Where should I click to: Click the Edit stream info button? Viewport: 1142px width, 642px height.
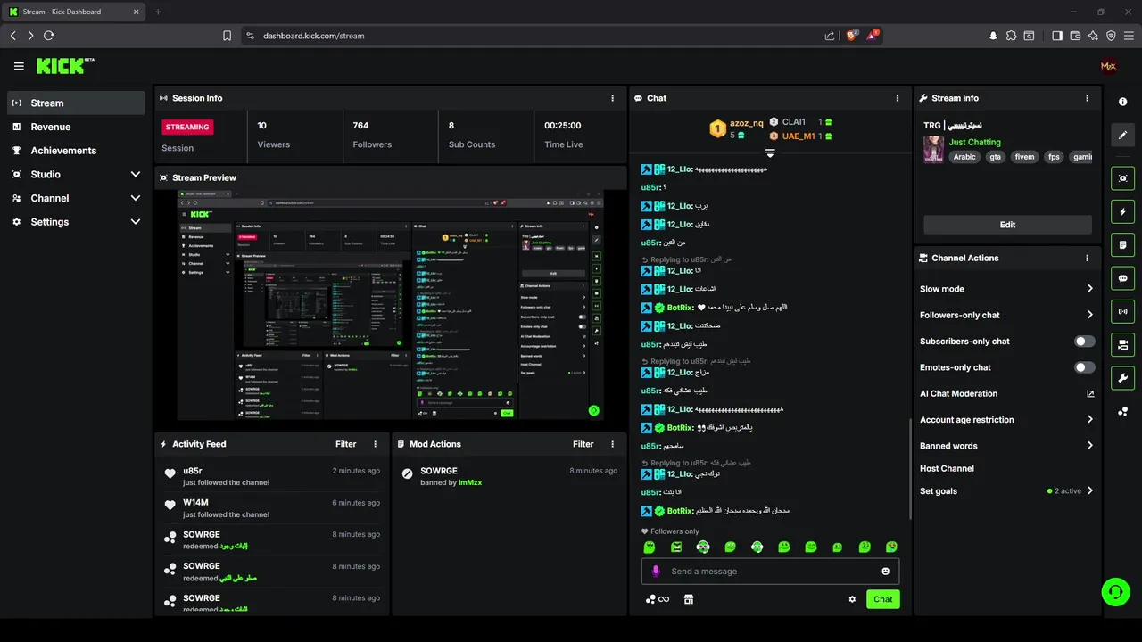pyautogui.click(x=1007, y=225)
